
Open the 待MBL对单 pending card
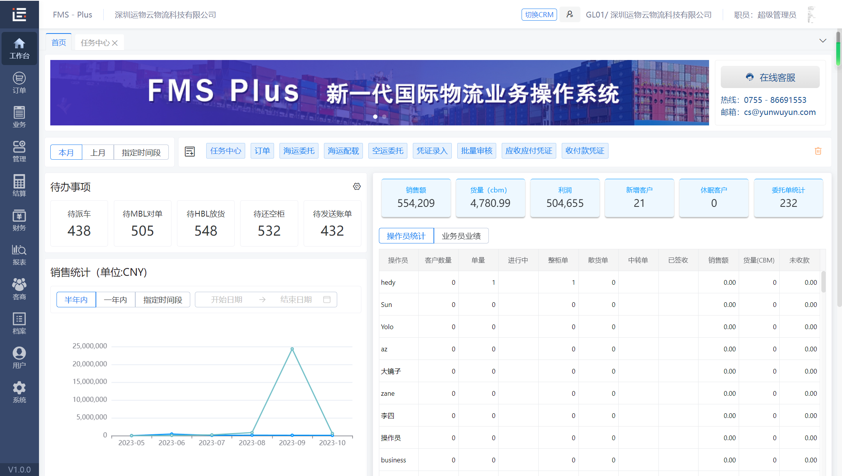coord(143,223)
